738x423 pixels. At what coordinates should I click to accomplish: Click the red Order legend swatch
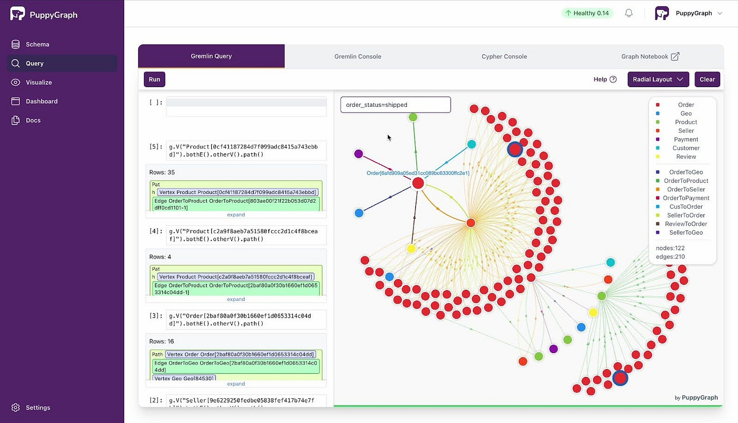coord(658,105)
